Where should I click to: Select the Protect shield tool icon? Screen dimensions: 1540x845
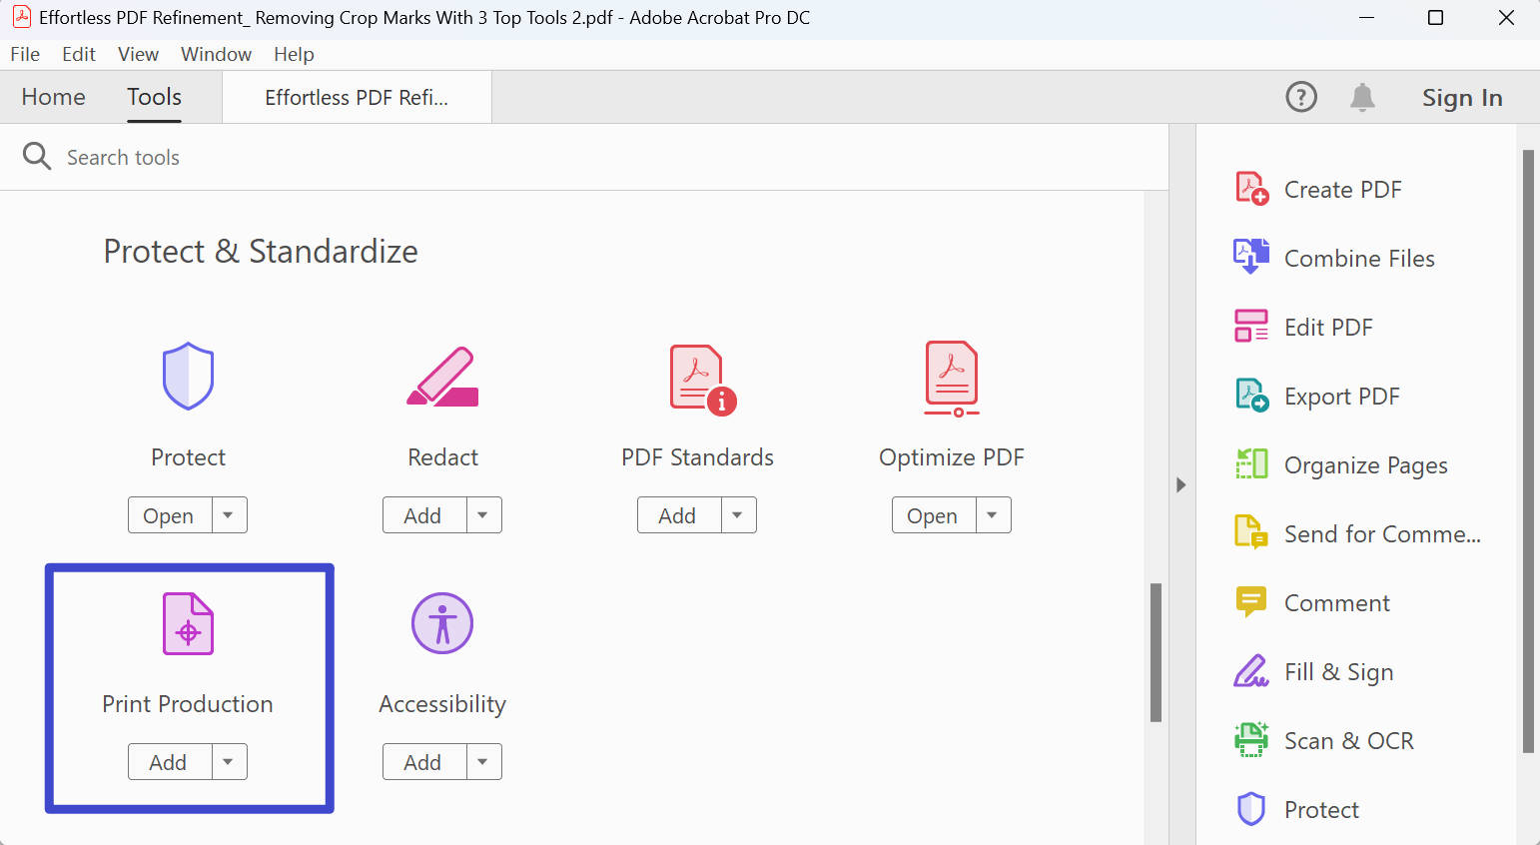[188, 377]
